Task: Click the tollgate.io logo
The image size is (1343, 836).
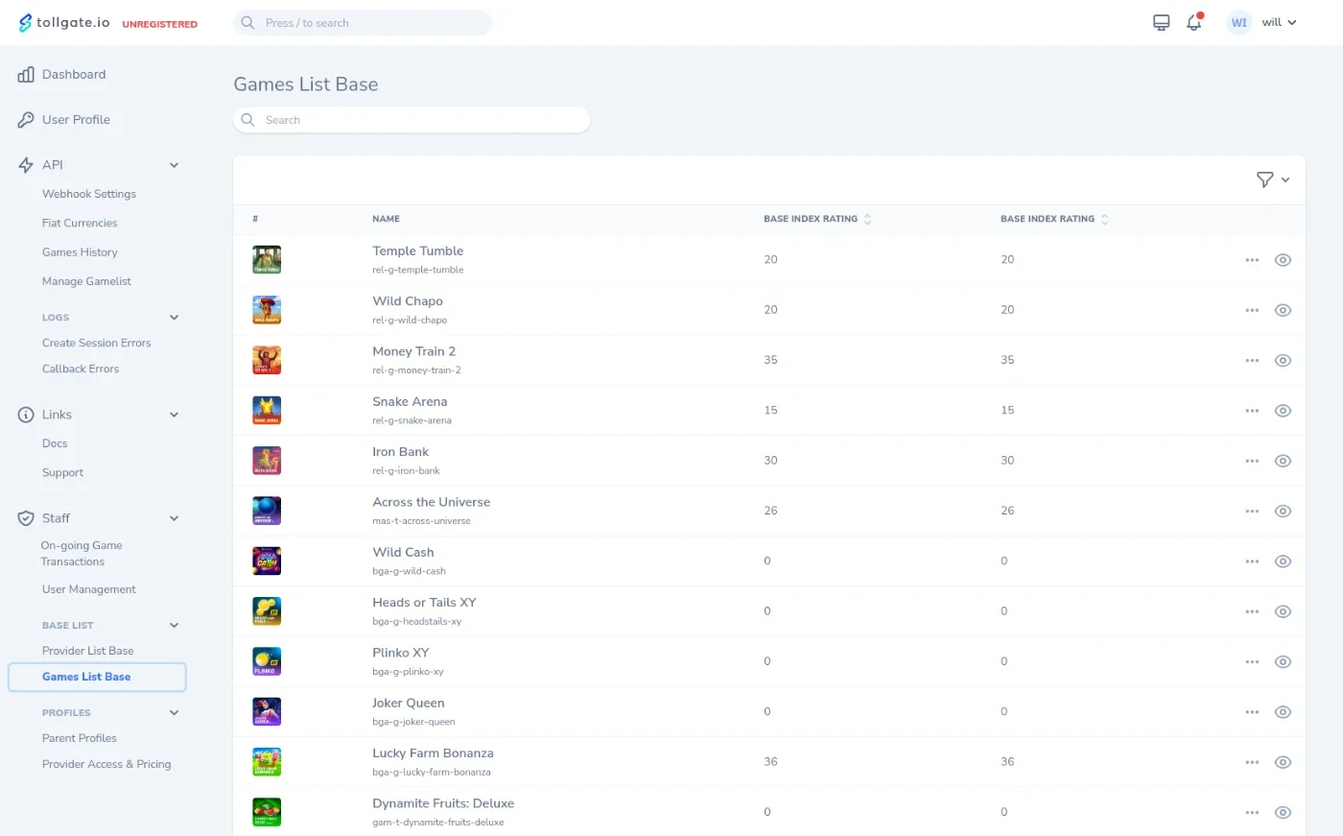Action: 63,22
